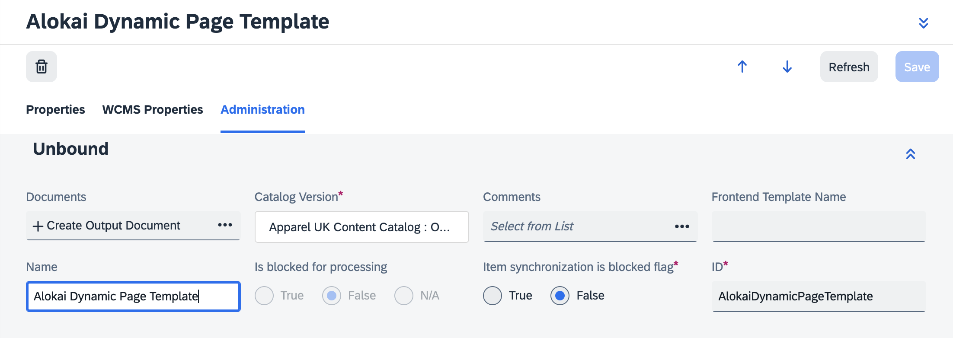Image resolution: width=953 pixels, height=338 pixels.
Task: Navigate to next item with down arrow
Action: [x=787, y=67]
